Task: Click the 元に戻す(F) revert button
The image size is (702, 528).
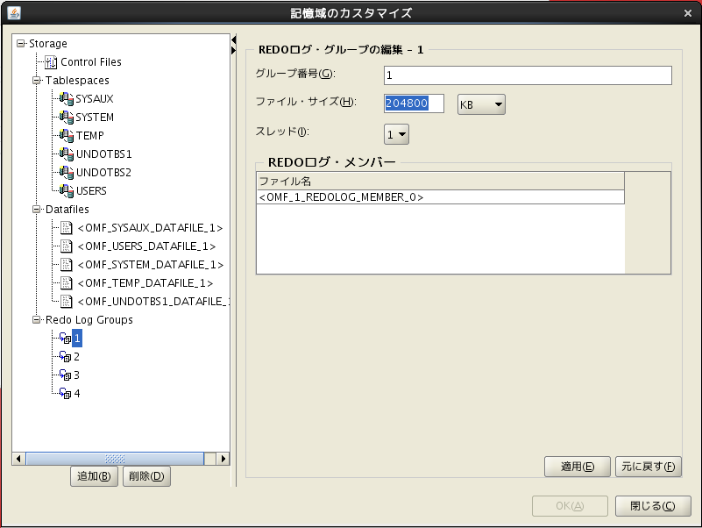Action: [648, 467]
